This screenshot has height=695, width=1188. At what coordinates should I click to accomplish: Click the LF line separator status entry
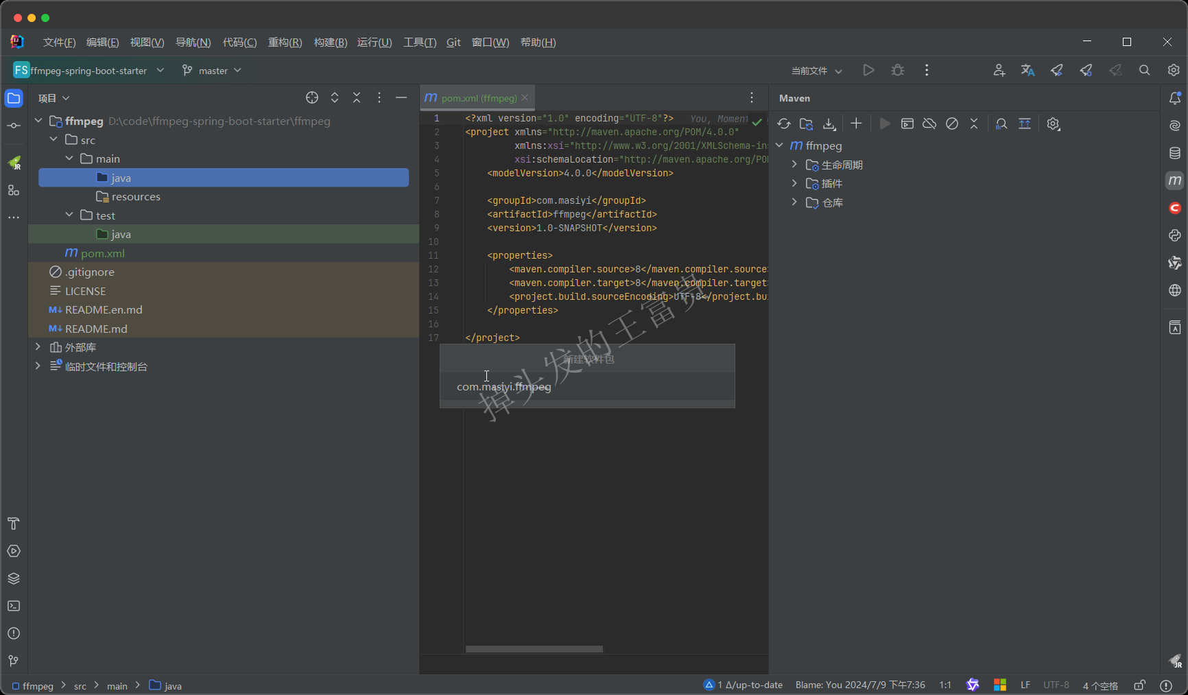pyautogui.click(x=1025, y=685)
